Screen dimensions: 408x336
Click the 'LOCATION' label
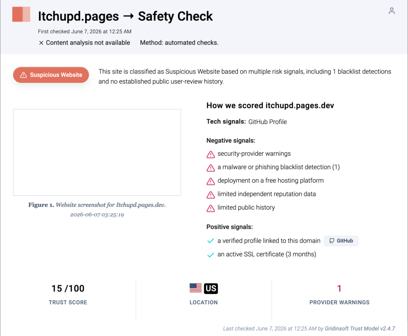pyautogui.click(x=204, y=303)
